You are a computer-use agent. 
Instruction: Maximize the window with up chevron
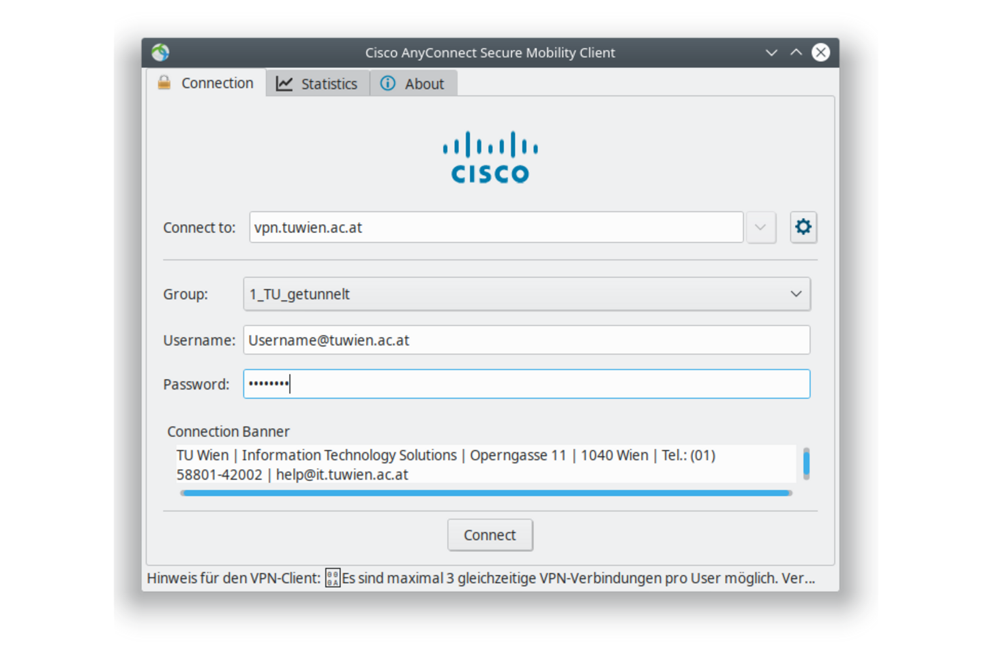[796, 52]
